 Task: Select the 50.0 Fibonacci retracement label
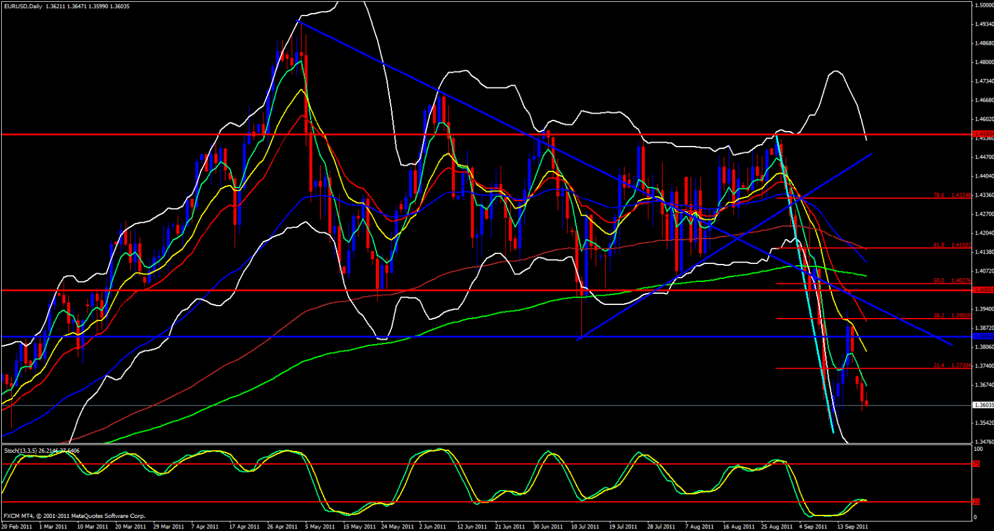tap(939, 281)
